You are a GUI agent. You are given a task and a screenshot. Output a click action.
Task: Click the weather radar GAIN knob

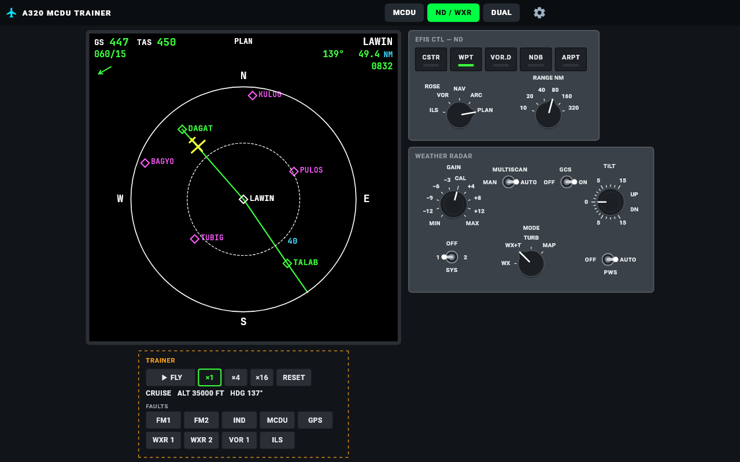(x=454, y=204)
